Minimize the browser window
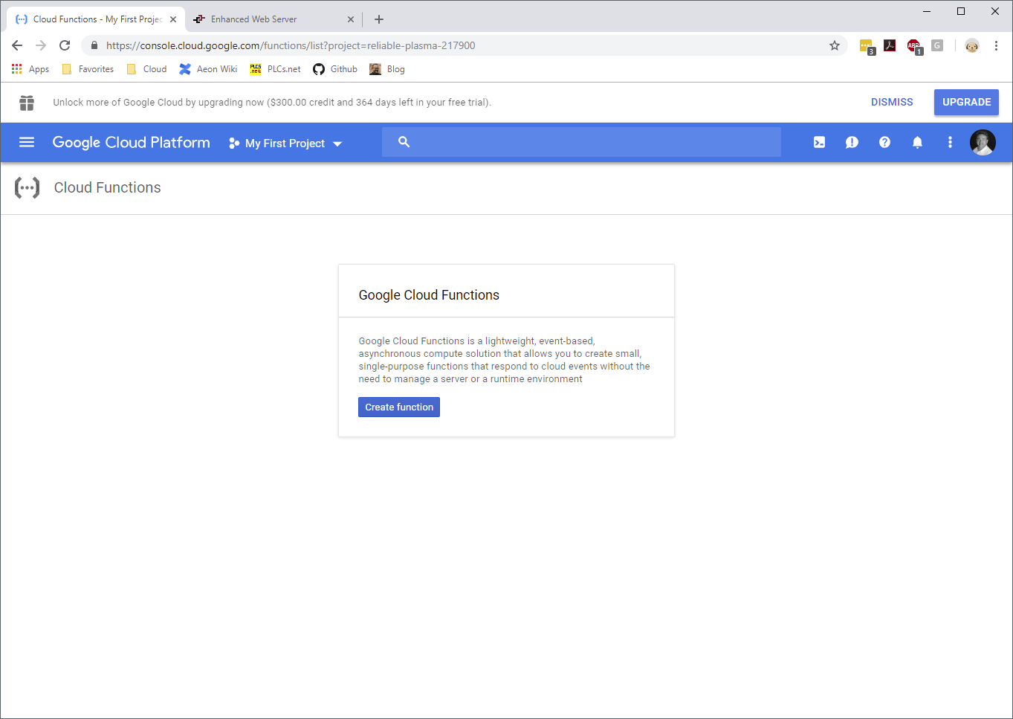The width and height of the screenshot is (1013, 719). 927,11
